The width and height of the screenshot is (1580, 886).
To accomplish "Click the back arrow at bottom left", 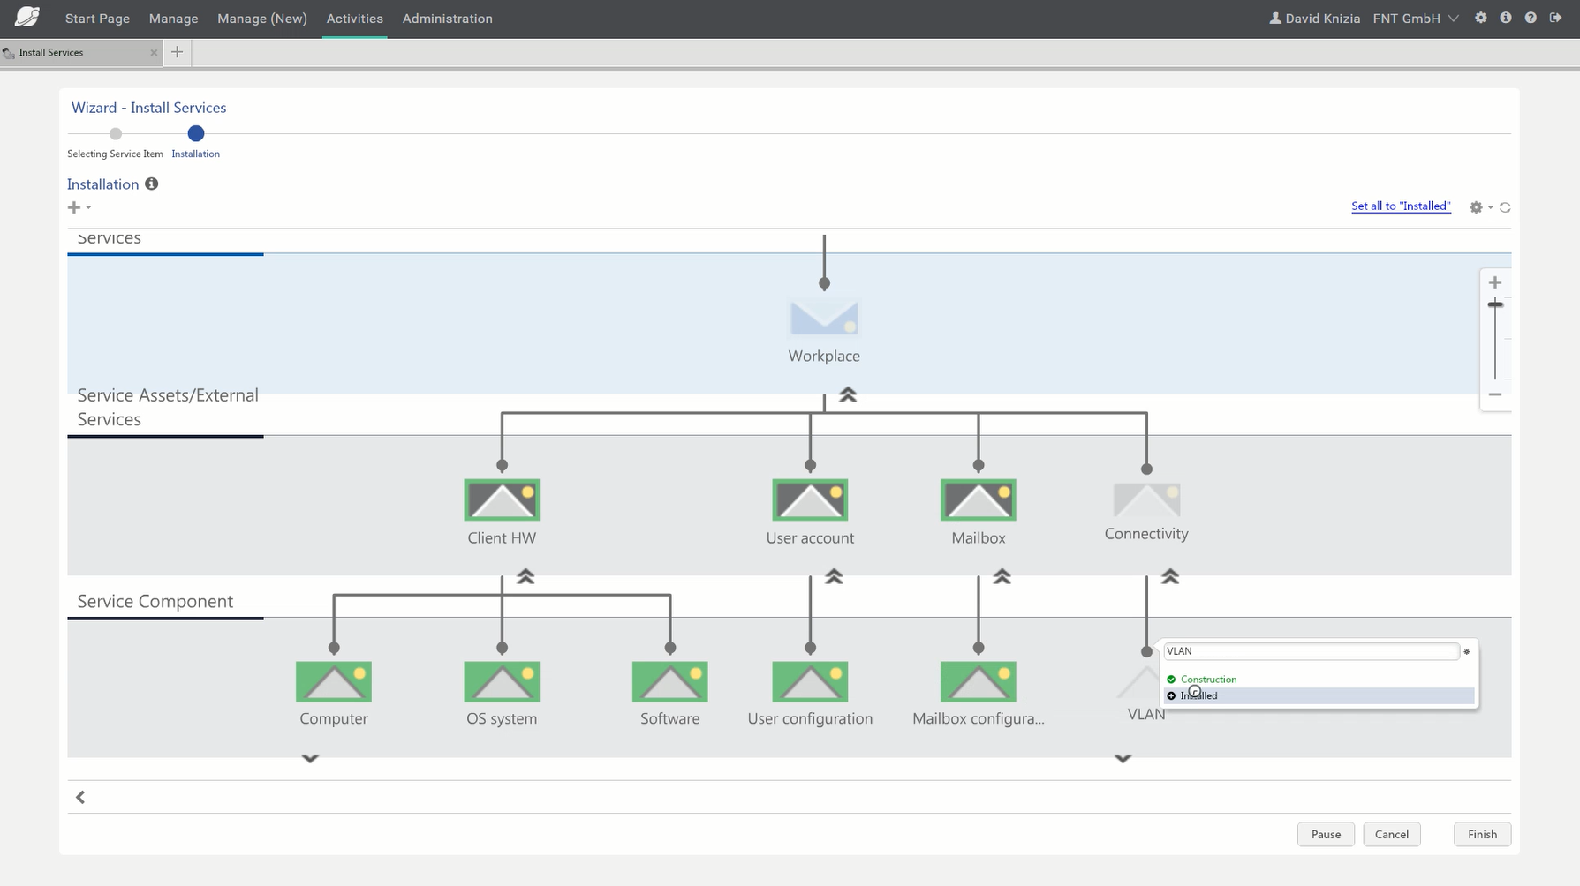I will click(x=80, y=798).
